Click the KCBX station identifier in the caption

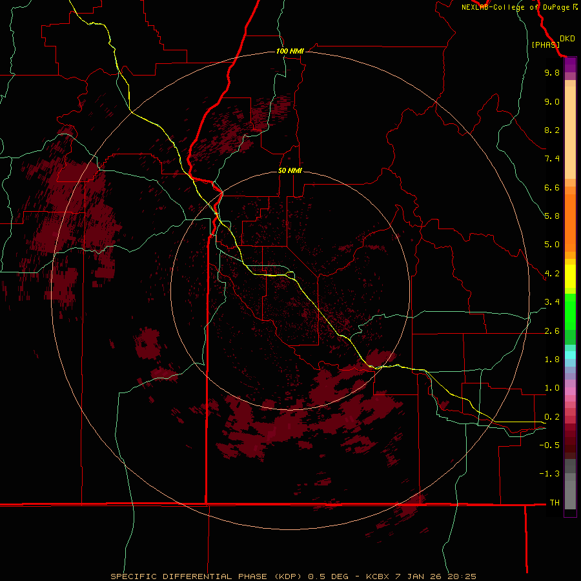click(377, 576)
